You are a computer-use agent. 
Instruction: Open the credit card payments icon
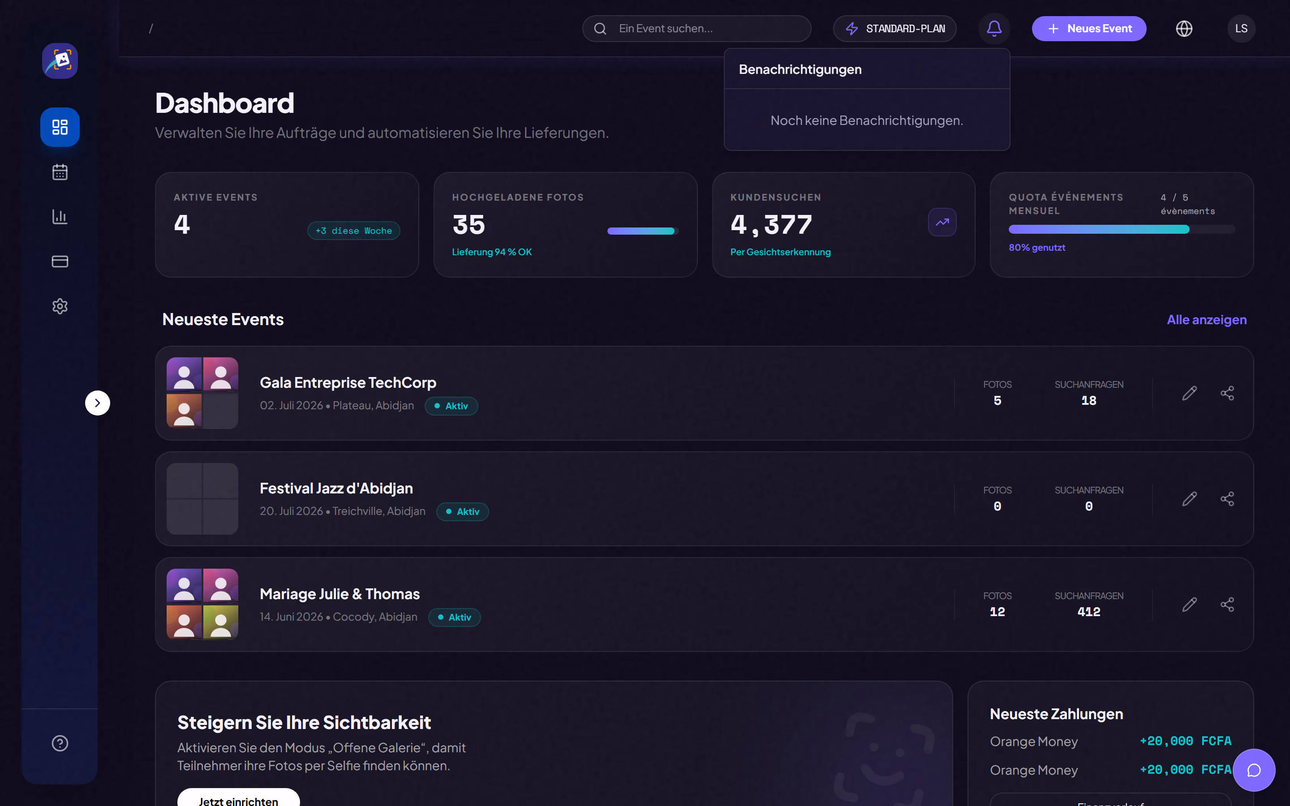coord(60,261)
